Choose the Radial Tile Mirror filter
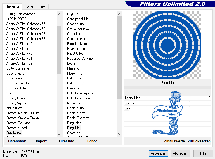Image resolution: width=215 pixels, height=159 pixels. (x=79, y=118)
